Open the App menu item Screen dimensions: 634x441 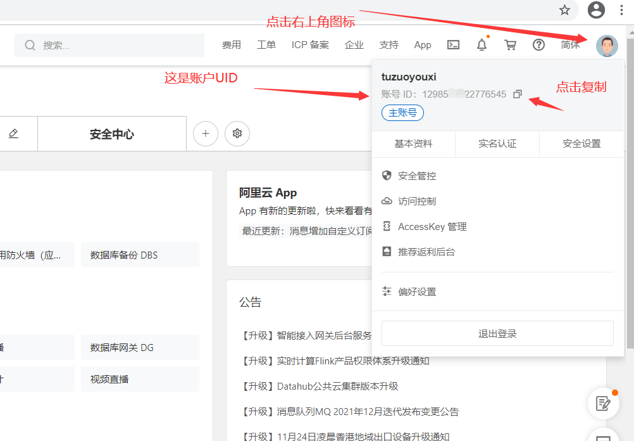pyautogui.click(x=423, y=45)
